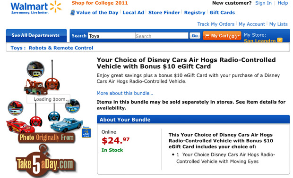Open See All Departments menu
Screen dimensions: 293x178
coord(36,35)
